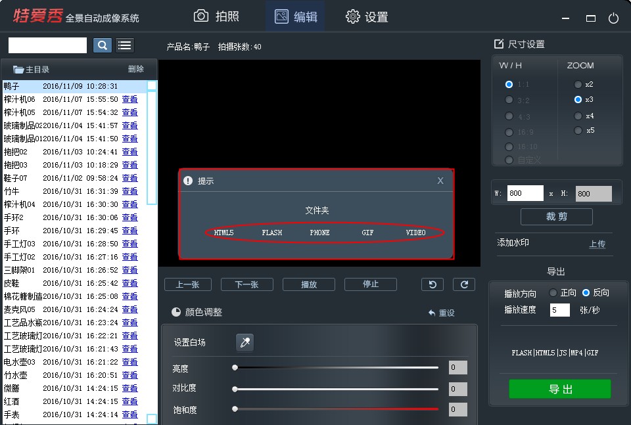Select the 三脚架01 list entry
Screen dimensions: 631x425
tap(75, 270)
